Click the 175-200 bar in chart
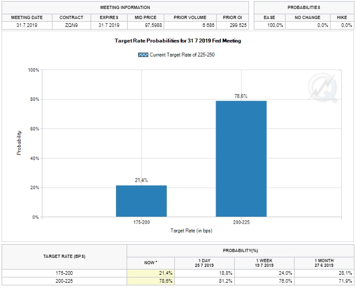The width and height of the screenshot is (356, 288). pyautogui.click(x=141, y=201)
